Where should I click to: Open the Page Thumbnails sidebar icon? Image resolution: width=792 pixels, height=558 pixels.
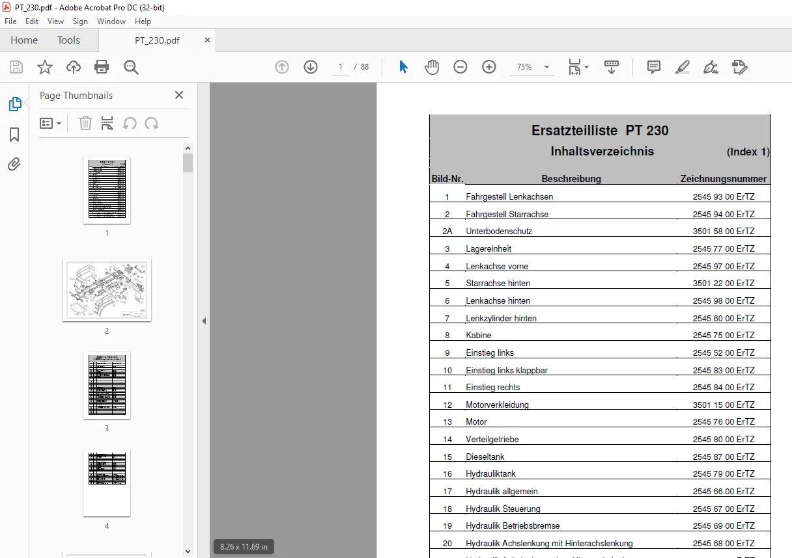point(14,104)
